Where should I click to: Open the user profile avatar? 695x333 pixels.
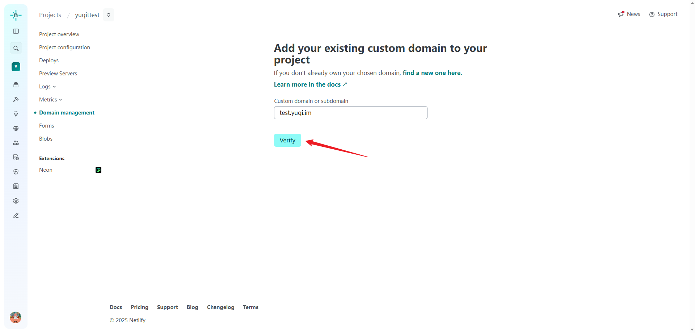point(16,317)
